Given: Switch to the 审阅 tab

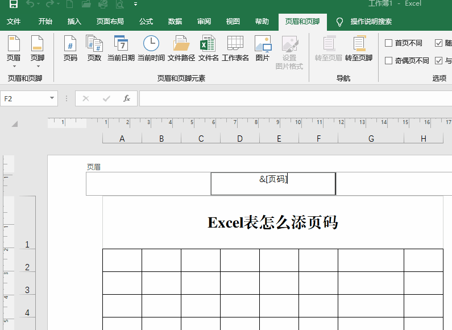Looking at the screenshot, I should 204,22.
